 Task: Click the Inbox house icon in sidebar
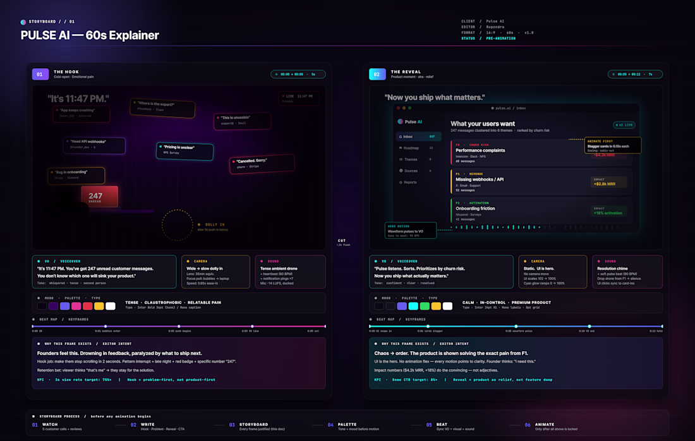click(x=401, y=136)
